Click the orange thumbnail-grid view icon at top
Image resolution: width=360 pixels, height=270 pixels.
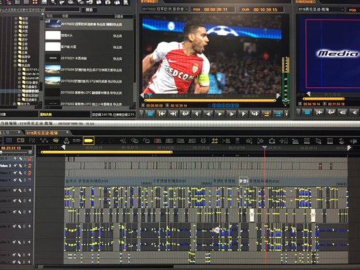(x=35, y=2)
